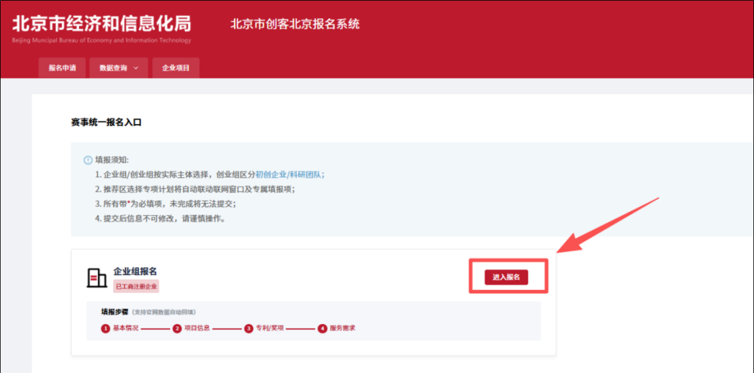Image resolution: width=754 pixels, height=373 pixels.
Task: Select step 1 基本情况
Action: click(x=120, y=329)
